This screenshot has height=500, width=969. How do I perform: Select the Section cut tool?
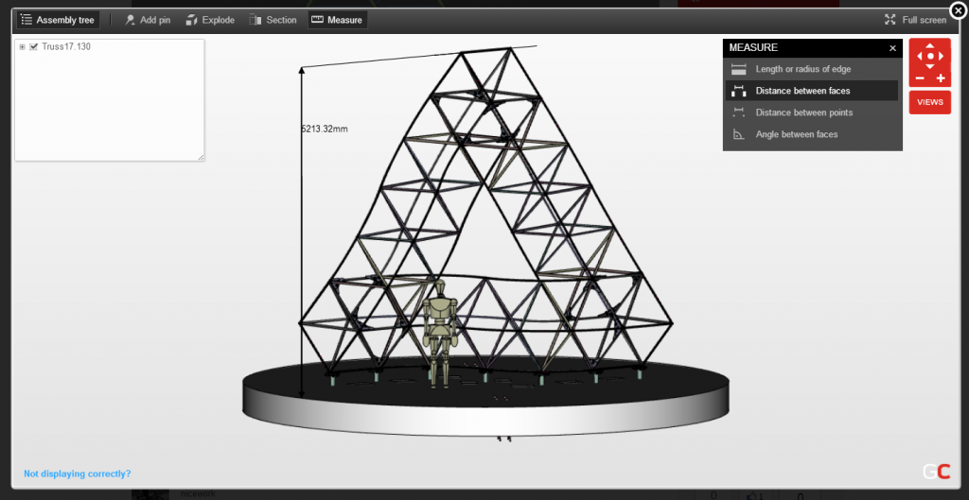pos(273,20)
